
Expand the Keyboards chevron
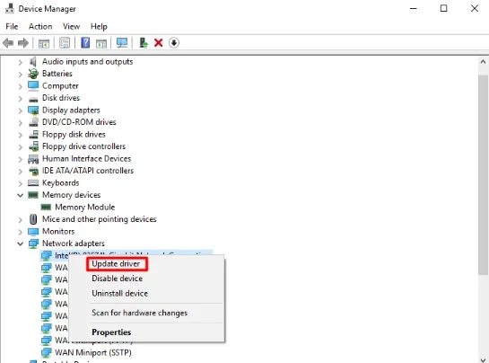(x=21, y=183)
